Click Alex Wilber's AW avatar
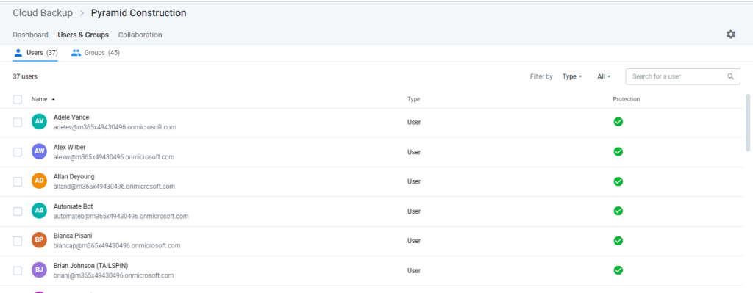The image size is (753, 293). coord(40,151)
